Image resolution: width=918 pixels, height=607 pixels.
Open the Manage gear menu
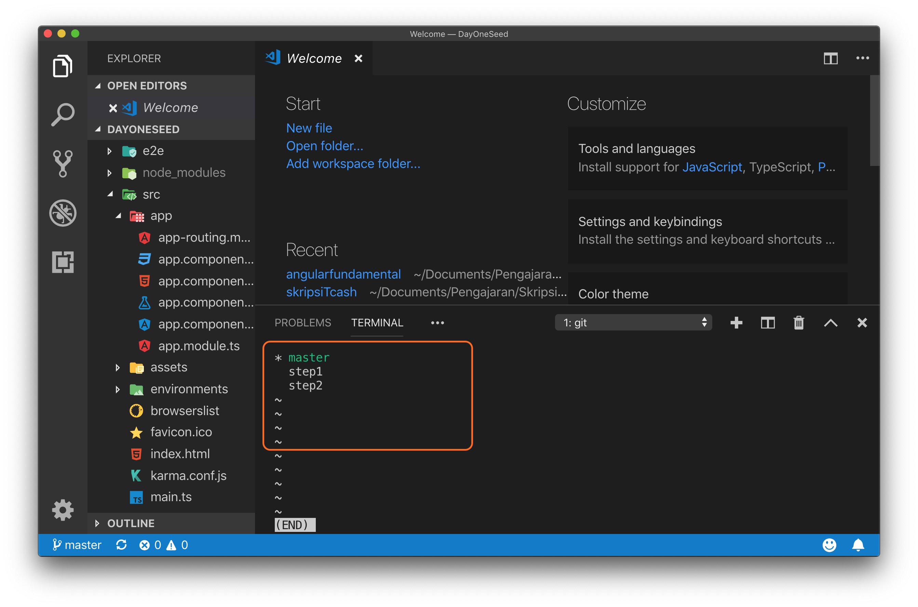pyautogui.click(x=63, y=510)
